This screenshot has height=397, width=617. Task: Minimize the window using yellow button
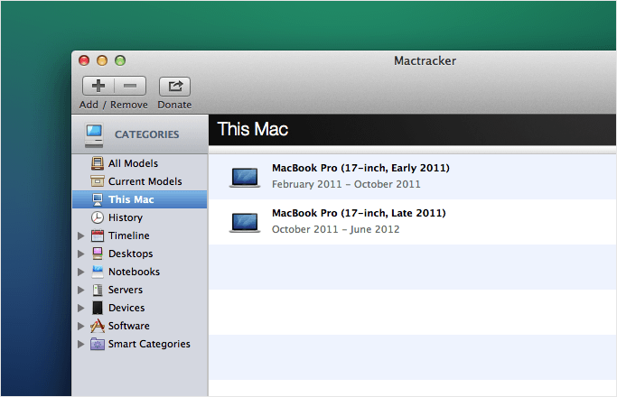tap(102, 60)
